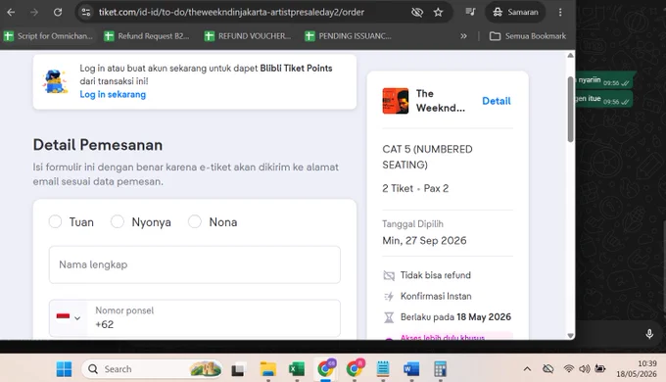Click the Min, 27 Sep 2026 date
Screen dimensions: 666x382
point(424,241)
